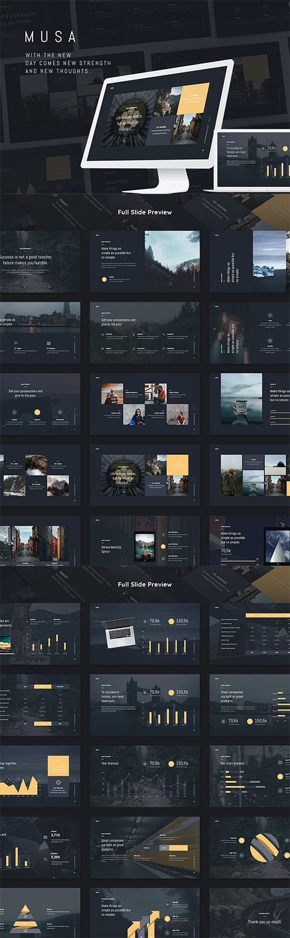Image resolution: width=290 pixels, height=938 pixels.
Task: Open the 'Device MockUp Option' tablet slide
Action: [x=145, y=541]
